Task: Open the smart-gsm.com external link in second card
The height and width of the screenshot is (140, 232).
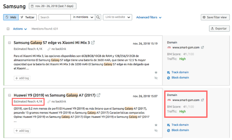Action: (x=202, y=100)
